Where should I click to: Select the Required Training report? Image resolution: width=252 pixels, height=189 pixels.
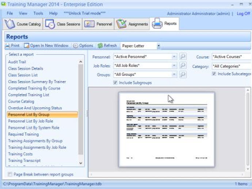(x=23, y=134)
